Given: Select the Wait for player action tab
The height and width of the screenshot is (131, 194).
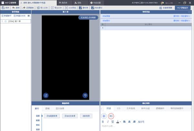Looking at the screenshot, I should click(x=177, y=108).
